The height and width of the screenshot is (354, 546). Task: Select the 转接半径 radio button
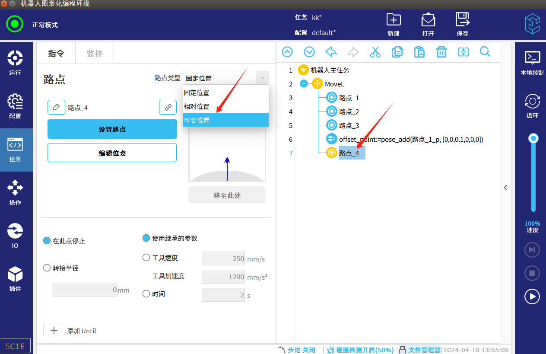pyautogui.click(x=47, y=268)
